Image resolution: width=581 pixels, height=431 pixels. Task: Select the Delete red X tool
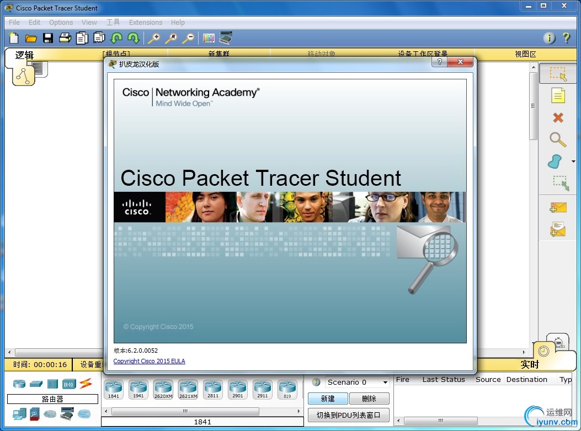pyautogui.click(x=558, y=118)
